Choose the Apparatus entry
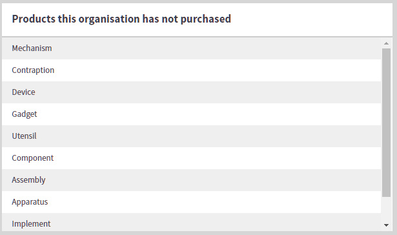The image size is (397, 235). click(192, 202)
